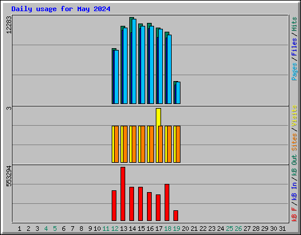Click the red kB bar for day 12
Screen dimensions: 301x235
(x=114, y=206)
